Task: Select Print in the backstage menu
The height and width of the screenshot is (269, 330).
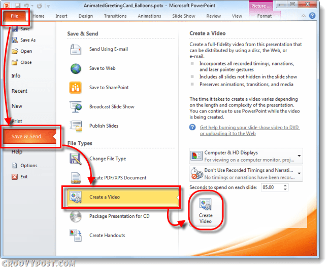Action: point(17,122)
